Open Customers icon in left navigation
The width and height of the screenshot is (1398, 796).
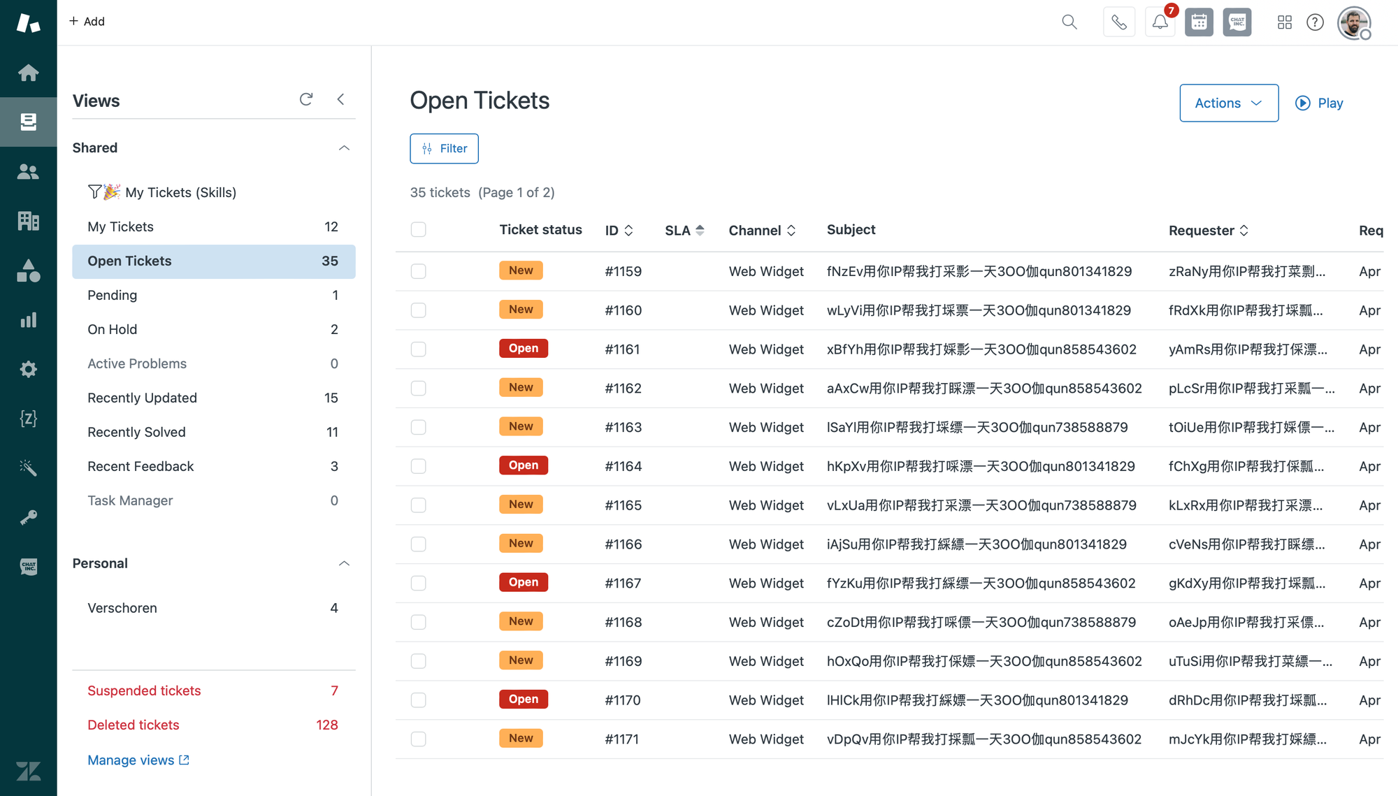[28, 172]
